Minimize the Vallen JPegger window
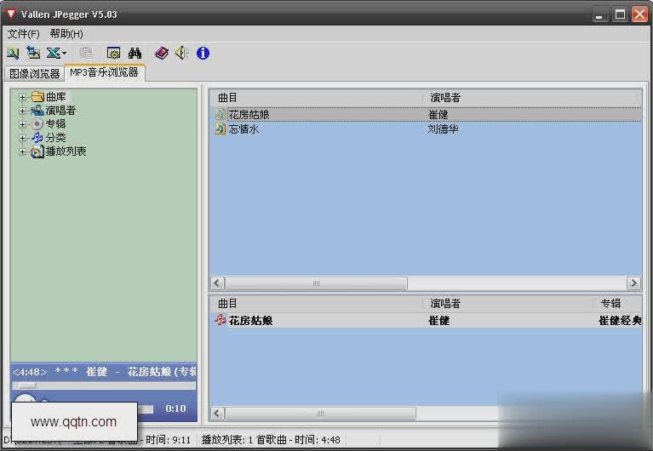The image size is (653, 451). (599, 14)
